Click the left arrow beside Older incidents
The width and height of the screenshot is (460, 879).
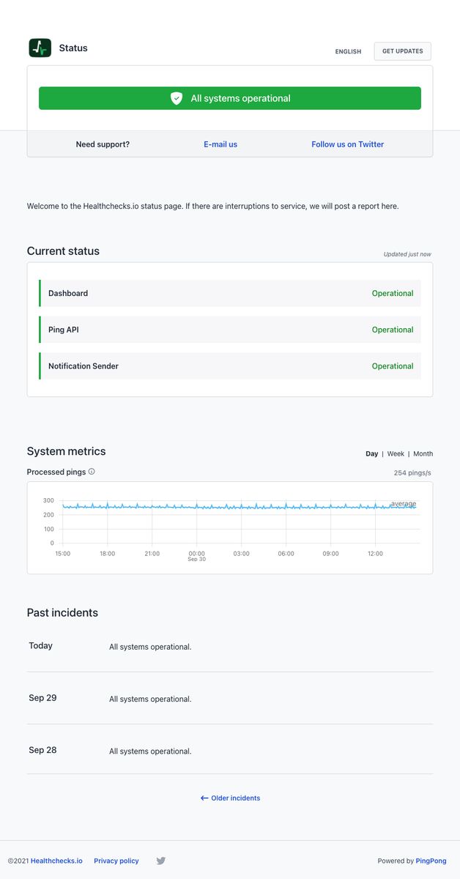(204, 798)
